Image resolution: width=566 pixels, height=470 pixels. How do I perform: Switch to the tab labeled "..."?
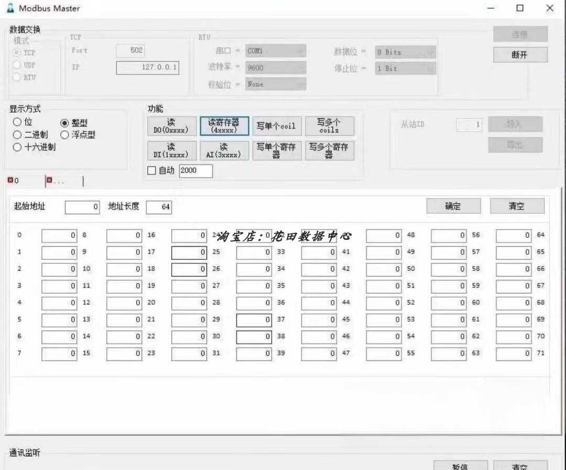pyautogui.click(x=64, y=181)
